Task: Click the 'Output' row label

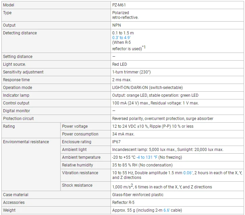Action: (x=9, y=25)
